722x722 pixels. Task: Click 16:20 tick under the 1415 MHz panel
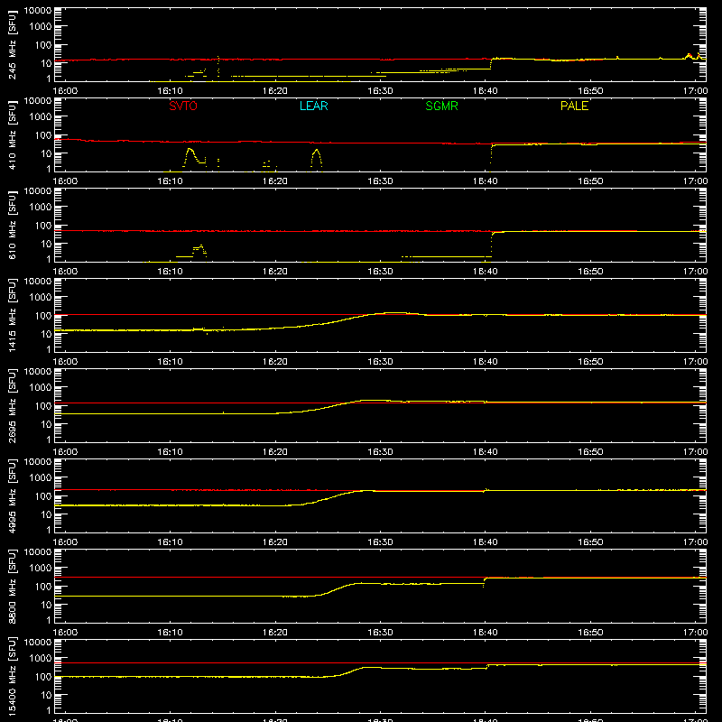pos(275,362)
